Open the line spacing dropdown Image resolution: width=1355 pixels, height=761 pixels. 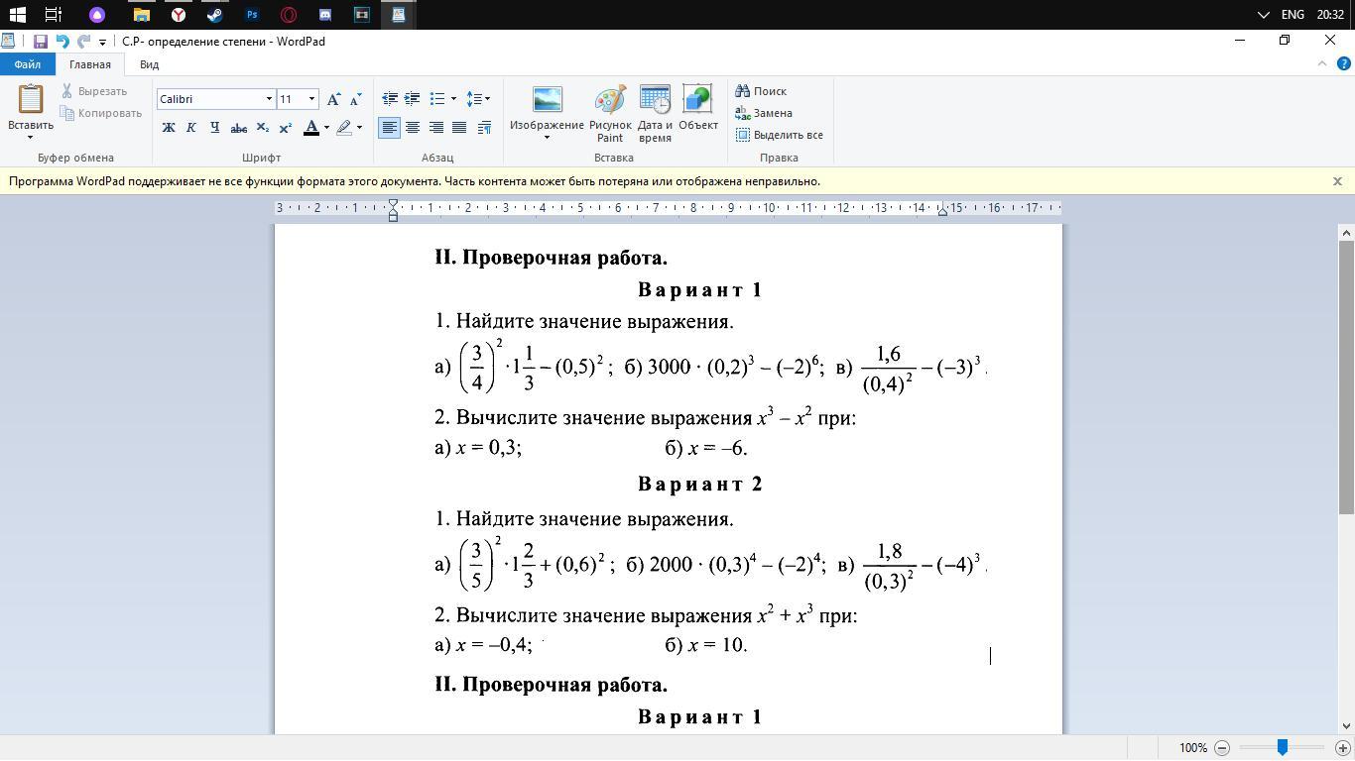[x=478, y=99]
